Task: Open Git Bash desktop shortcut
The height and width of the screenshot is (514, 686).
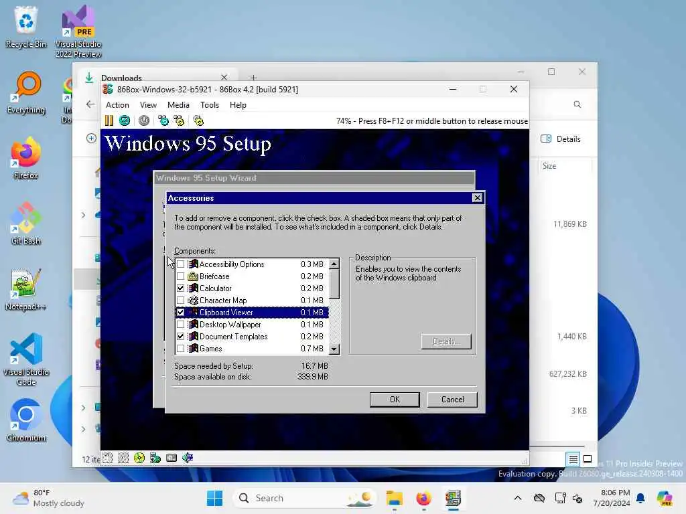Action: pos(26,224)
